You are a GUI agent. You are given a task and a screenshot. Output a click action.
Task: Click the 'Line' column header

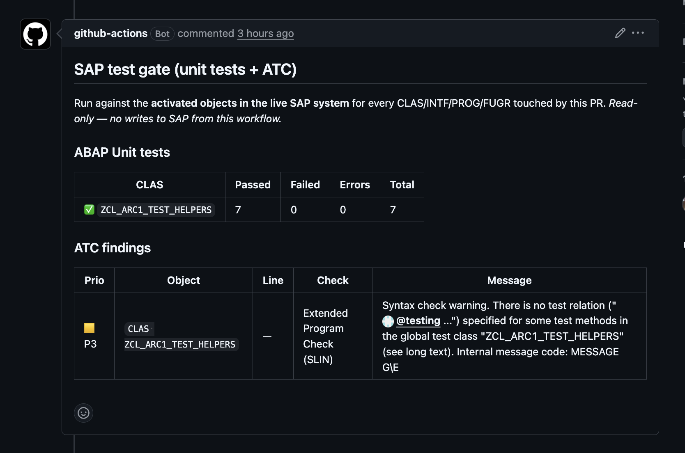click(x=273, y=280)
